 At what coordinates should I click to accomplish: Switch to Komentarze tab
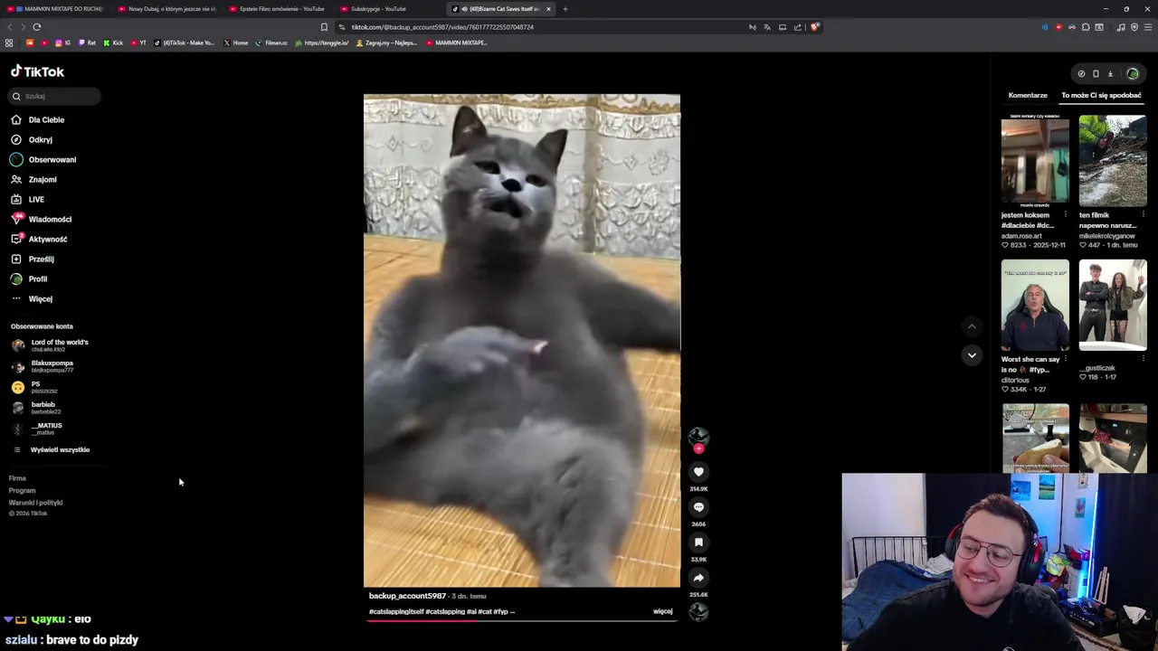point(1028,95)
